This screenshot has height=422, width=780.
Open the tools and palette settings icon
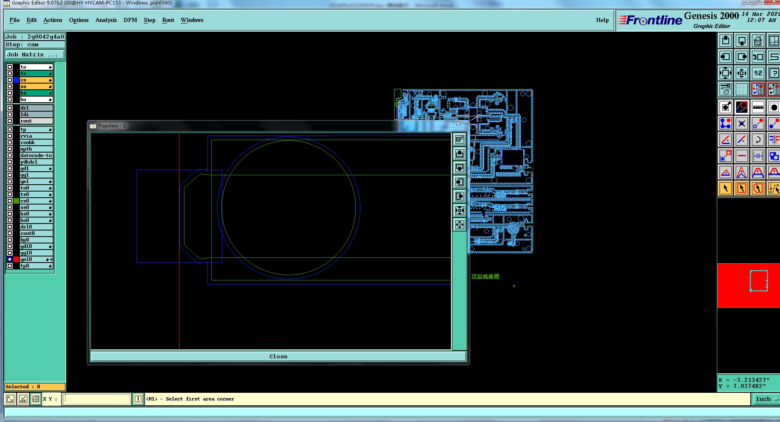point(726,89)
